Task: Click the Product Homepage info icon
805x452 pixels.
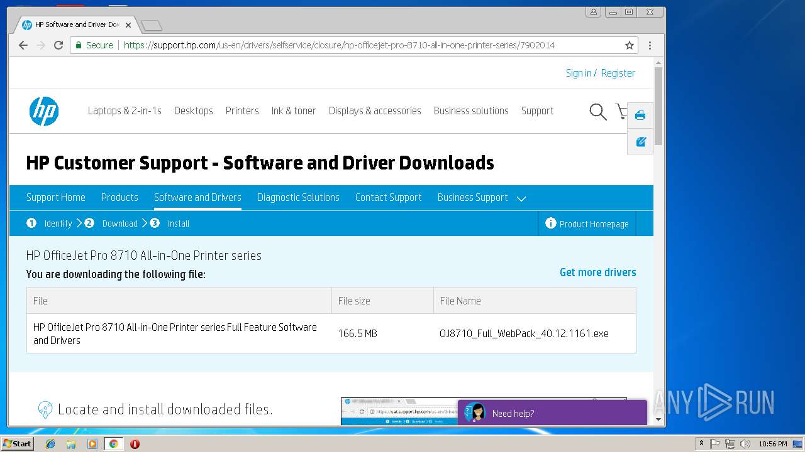Action: [x=551, y=223]
